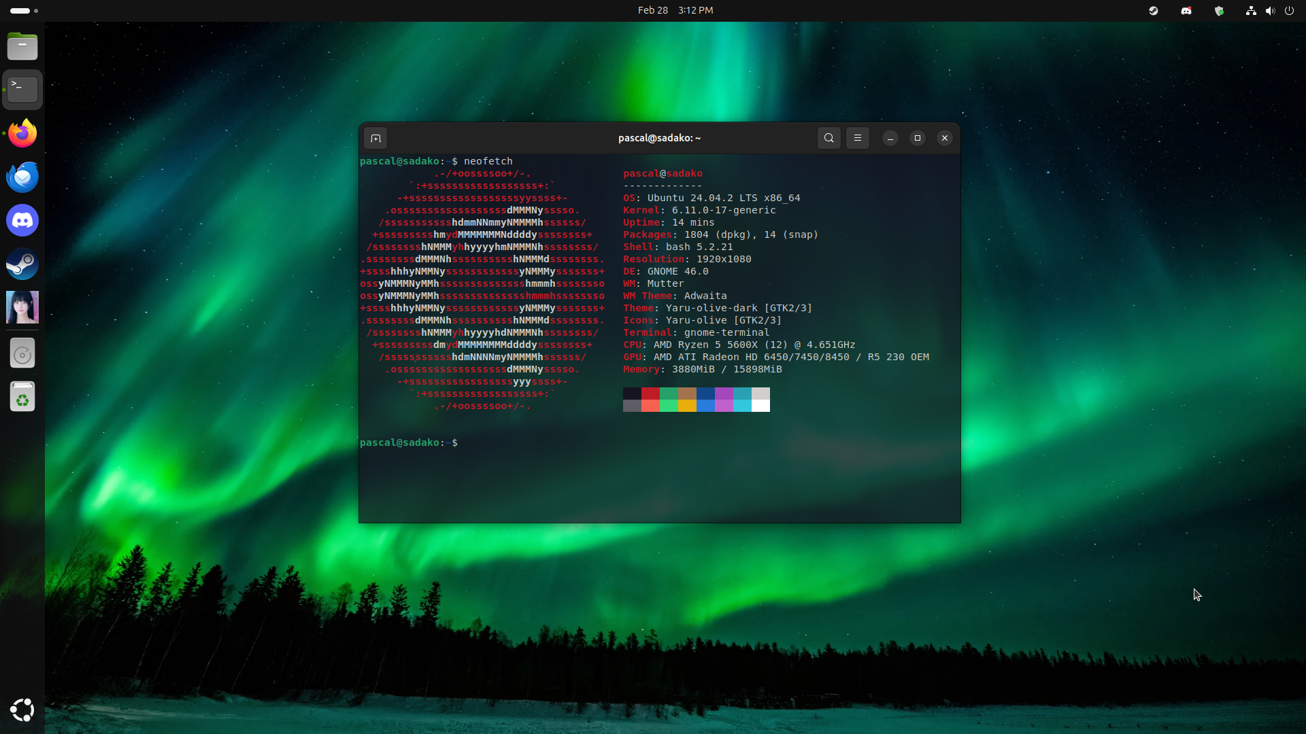
Task: Open the Ubuntu app grid launcher
Action: tap(22, 710)
